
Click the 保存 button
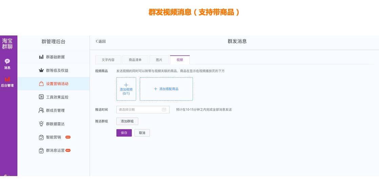[x=124, y=133]
